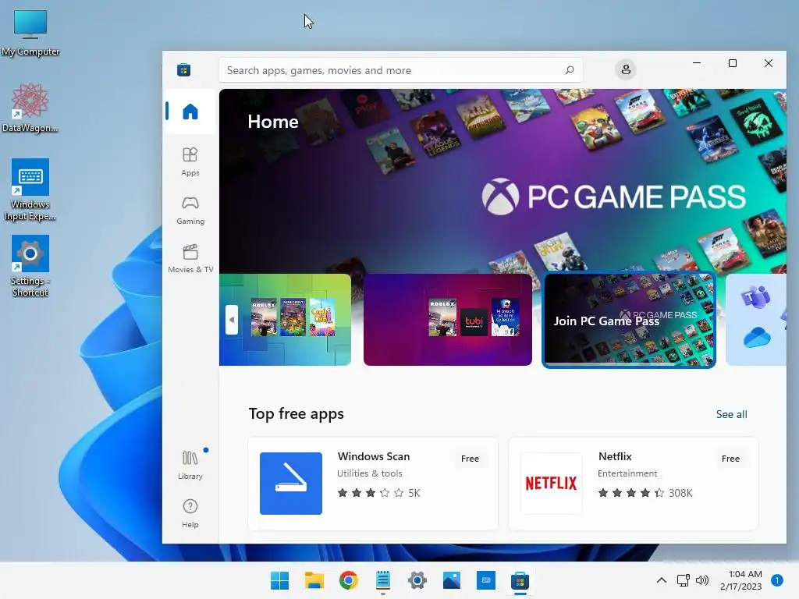799x599 pixels.
Task: Launch Google Chrome from taskbar
Action: point(349,580)
